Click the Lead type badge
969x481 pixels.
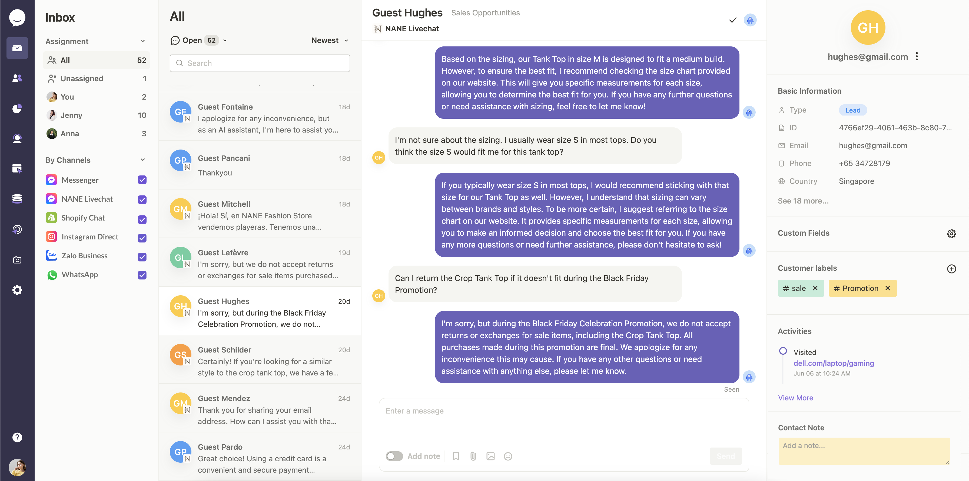click(x=852, y=110)
